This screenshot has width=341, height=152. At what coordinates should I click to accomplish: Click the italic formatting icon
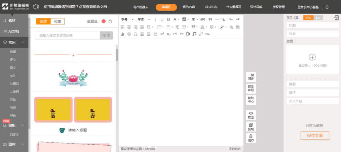(x=155, y=20)
